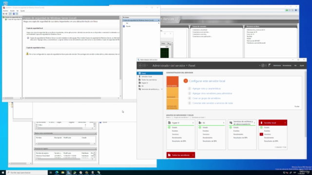Open the Ayuda menu in Server Manager

point(302,66)
